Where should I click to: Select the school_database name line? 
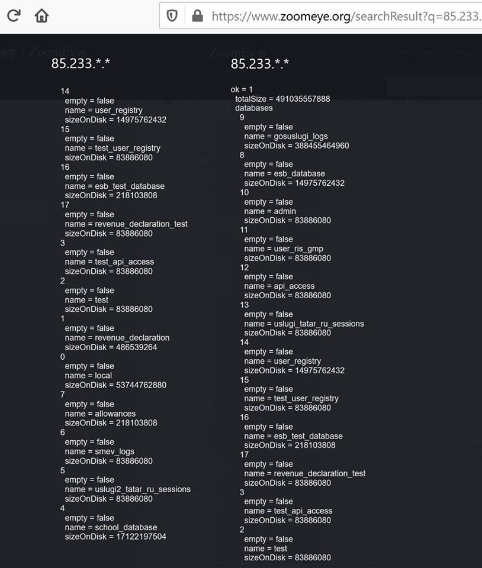(111, 527)
